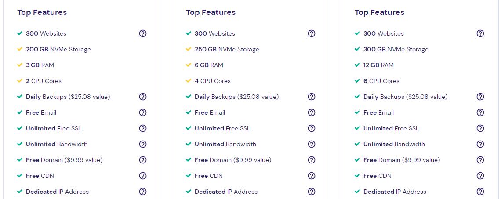Show info for Unlimited Free SSL in middle column
The height and width of the screenshot is (199, 501).
(x=312, y=128)
